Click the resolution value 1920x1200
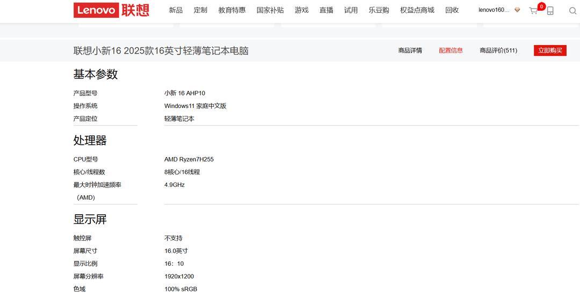The width and height of the screenshot is (580, 293). point(179,276)
